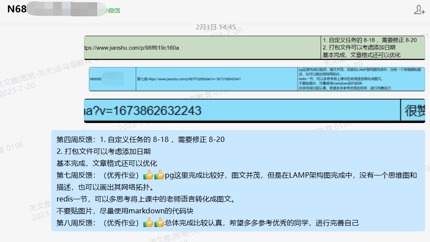Click the first thumbs-up emoji after 第八周反馈
The width and height of the screenshot is (430, 242).
pyautogui.click(x=148, y=223)
